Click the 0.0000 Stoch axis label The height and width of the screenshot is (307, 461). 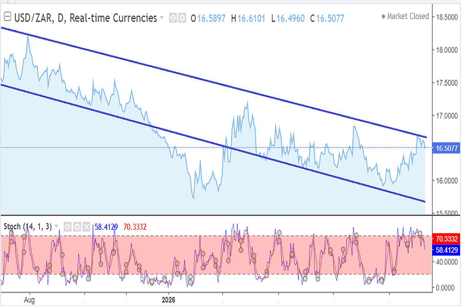[445, 288]
